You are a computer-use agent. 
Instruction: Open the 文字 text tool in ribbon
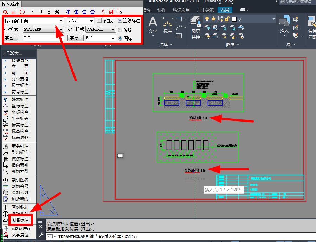point(153,25)
